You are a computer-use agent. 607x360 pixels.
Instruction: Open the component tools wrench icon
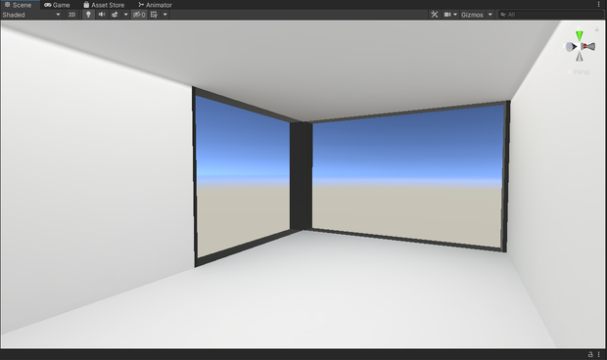435,15
